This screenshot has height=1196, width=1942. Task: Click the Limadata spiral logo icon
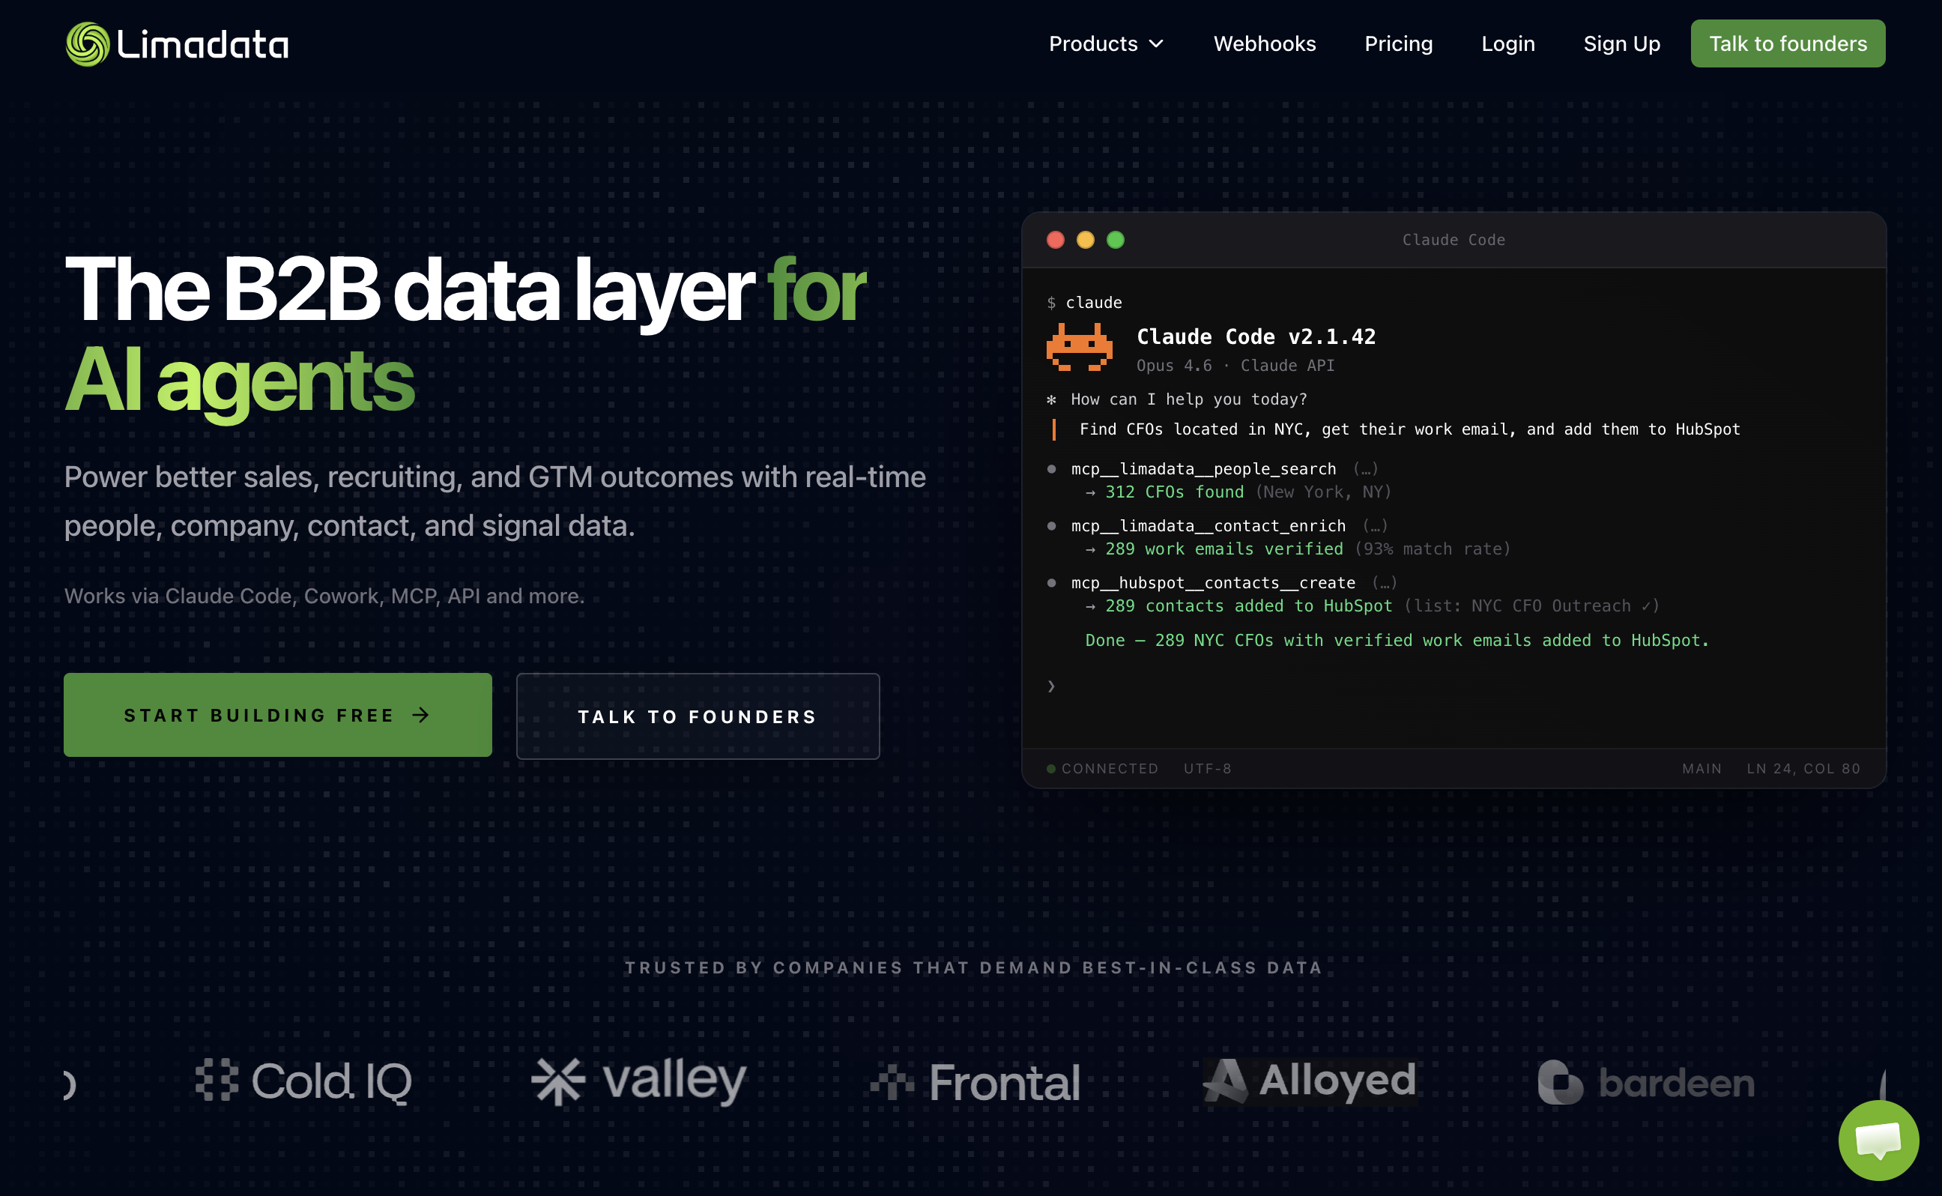[x=88, y=43]
